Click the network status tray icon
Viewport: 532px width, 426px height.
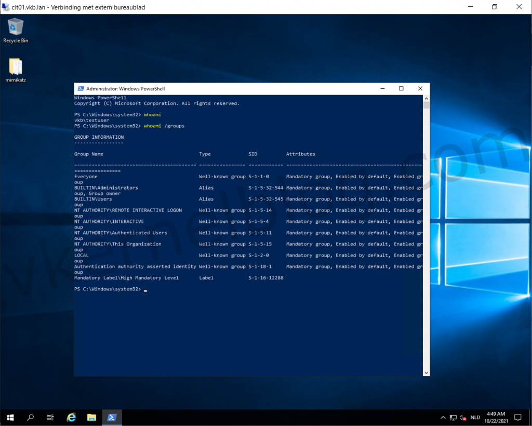click(x=453, y=417)
